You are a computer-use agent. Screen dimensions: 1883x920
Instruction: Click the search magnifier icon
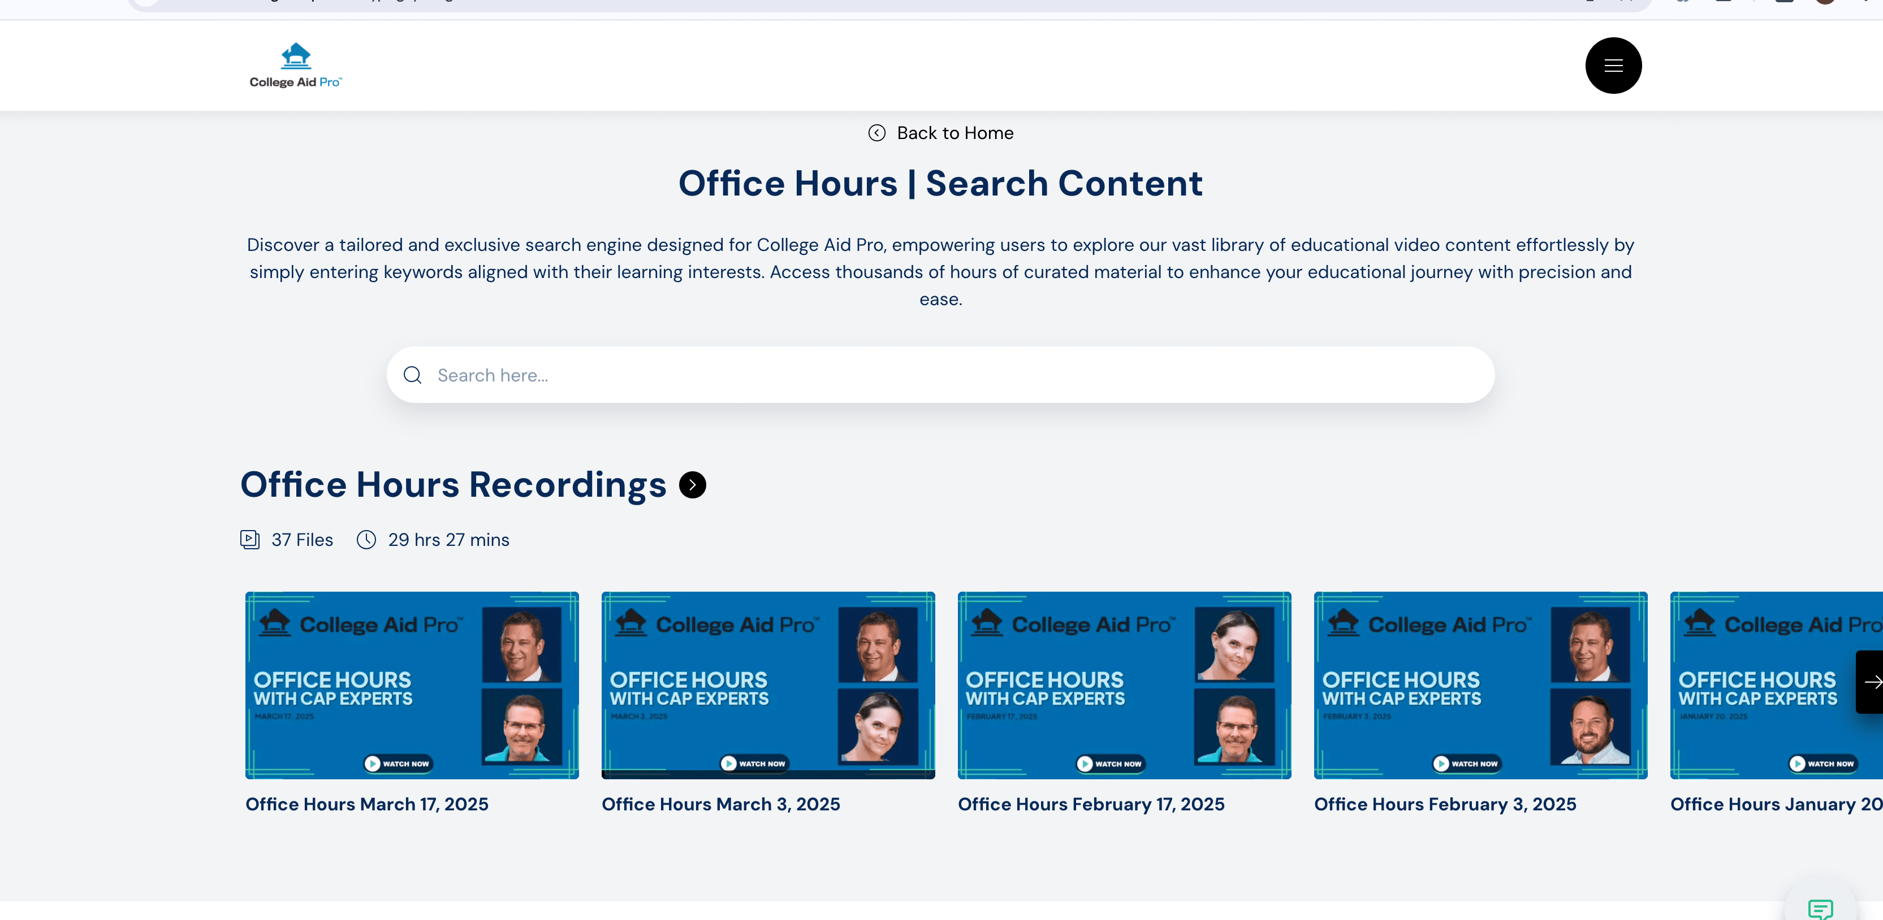tap(412, 375)
